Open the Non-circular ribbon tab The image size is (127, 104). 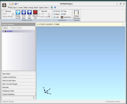tap(47, 7)
